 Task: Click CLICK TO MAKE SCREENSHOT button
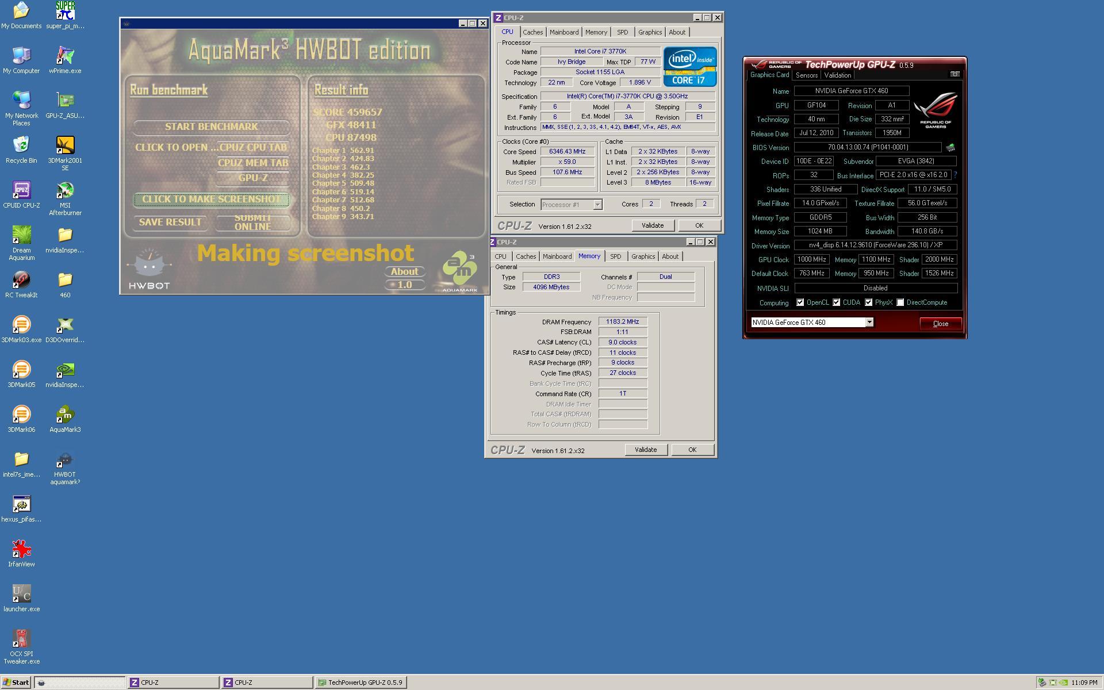211,200
